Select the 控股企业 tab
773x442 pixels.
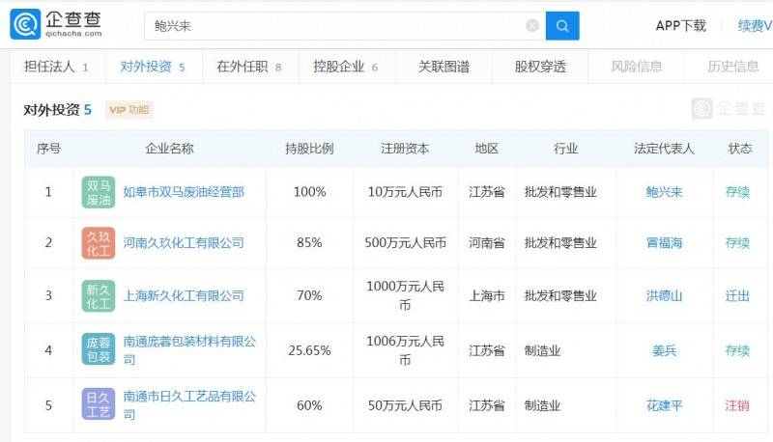click(x=345, y=67)
